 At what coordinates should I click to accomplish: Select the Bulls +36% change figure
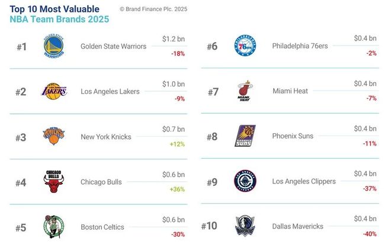(176, 189)
